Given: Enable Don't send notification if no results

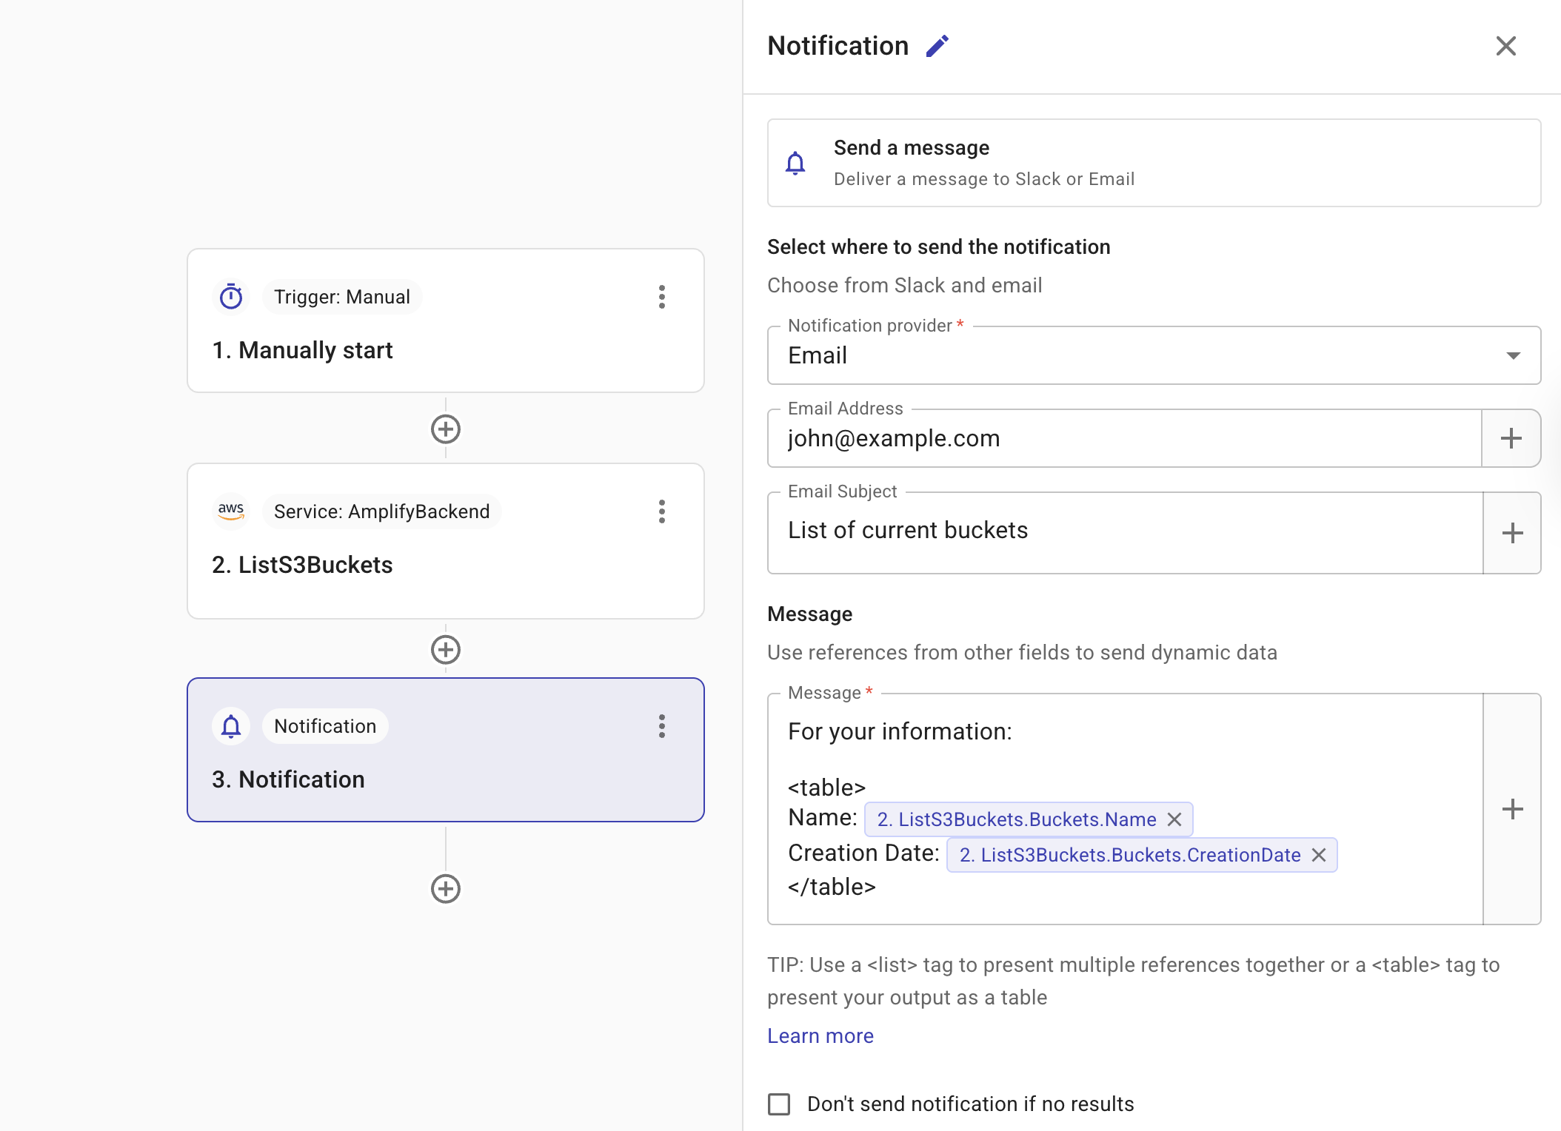Looking at the screenshot, I should coord(778,1104).
